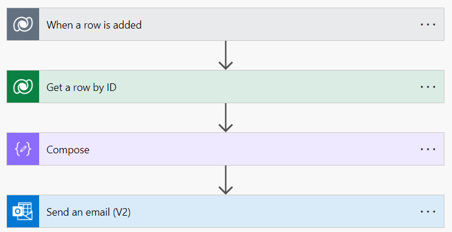452x232 pixels.
Task: Expand the When a row is added title text
Action: click(x=94, y=25)
